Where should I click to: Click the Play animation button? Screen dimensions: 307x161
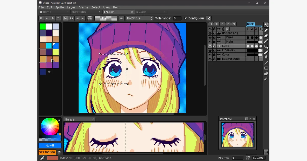click(x=222, y=24)
